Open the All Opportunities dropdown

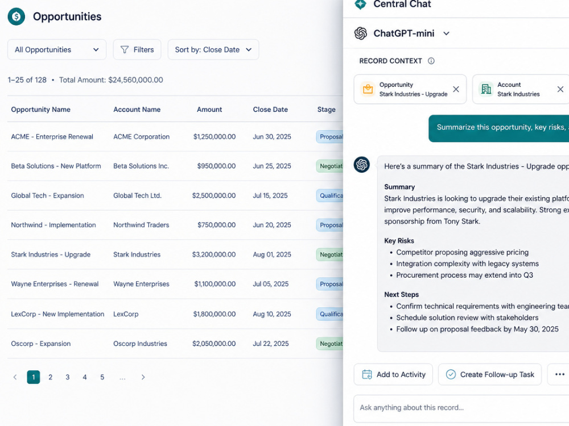pos(57,49)
